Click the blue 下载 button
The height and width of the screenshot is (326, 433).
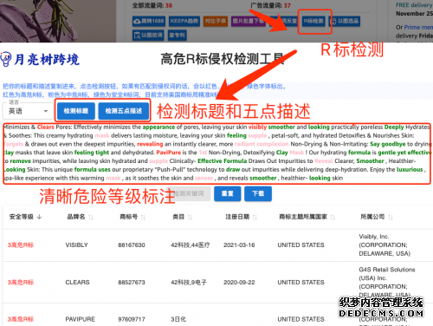pyautogui.click(x=258, y=193)
